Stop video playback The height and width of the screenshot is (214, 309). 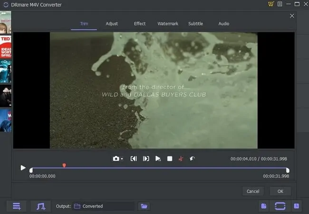click(x=170, y=159)
